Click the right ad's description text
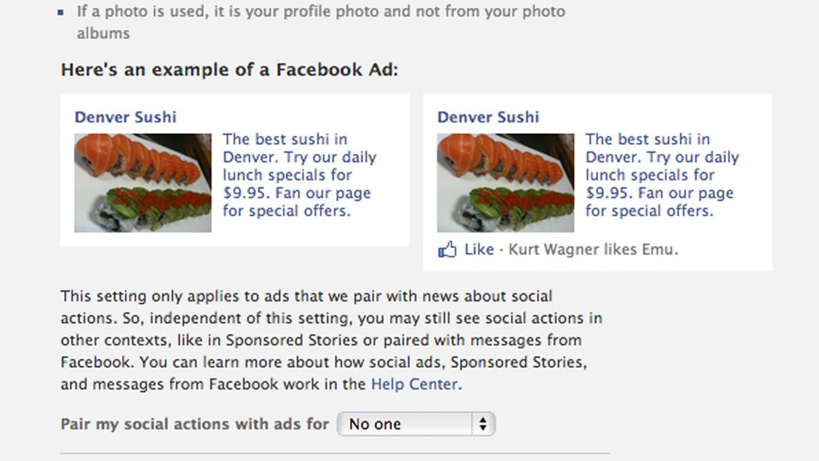This screenshot has height=461, width=819. coord(662,175)
